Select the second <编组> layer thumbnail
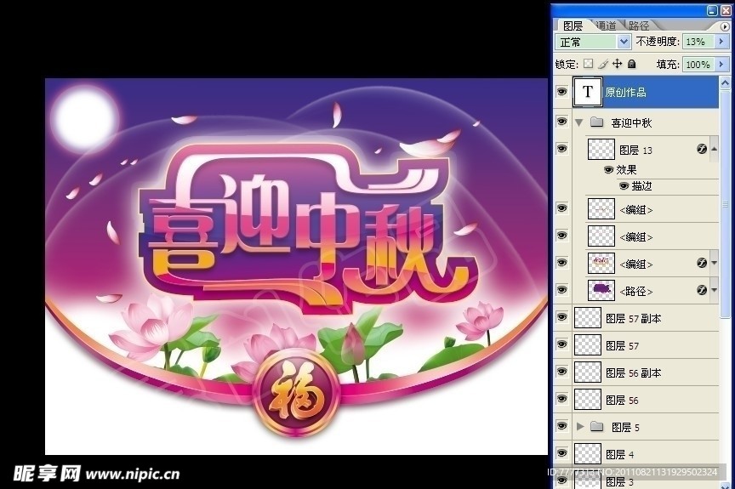Image resolution: width=735 pixels, height=489 pixels. pyautogui.click(x=601, y=236)
